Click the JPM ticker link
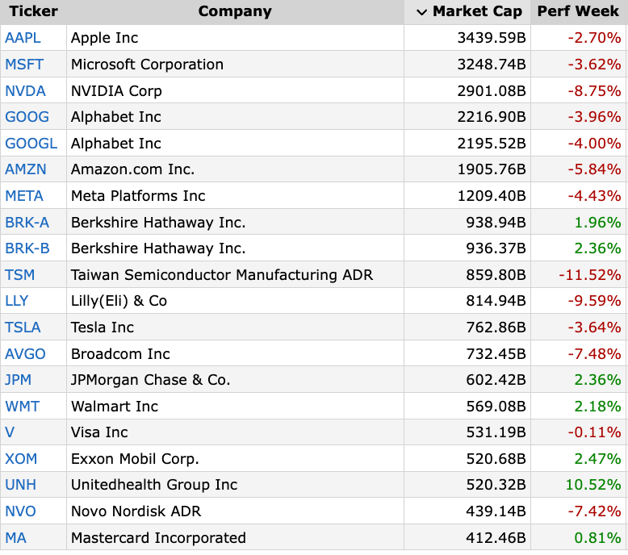Image resolution: width=628 pixels, height=555 pixels. (x=19, y=380)
